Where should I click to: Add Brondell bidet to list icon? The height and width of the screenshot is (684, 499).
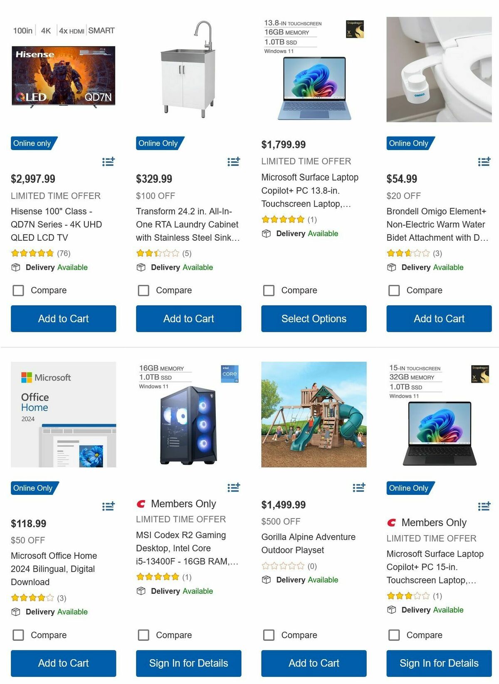click(484, 161)
